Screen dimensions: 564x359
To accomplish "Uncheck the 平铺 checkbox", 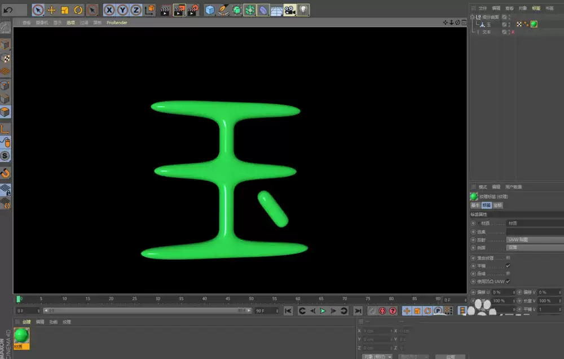I will 508,265.
